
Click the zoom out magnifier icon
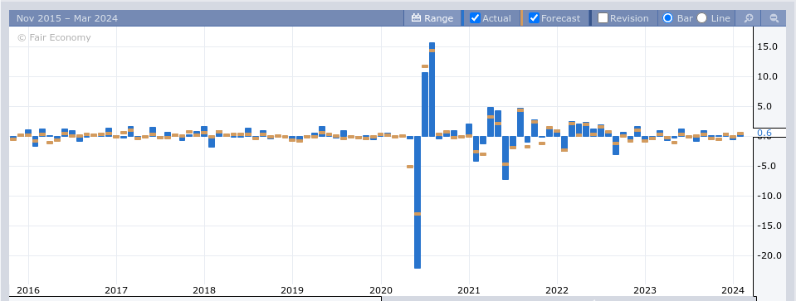774,18
